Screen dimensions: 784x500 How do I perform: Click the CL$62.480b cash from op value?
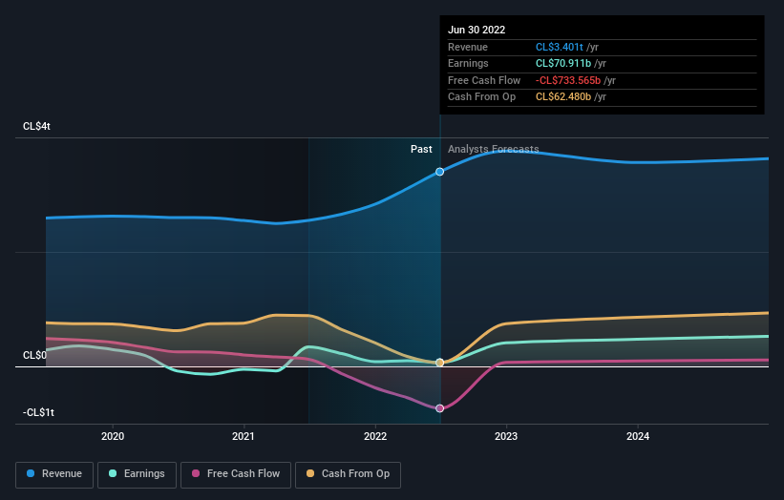coord(563,97)
